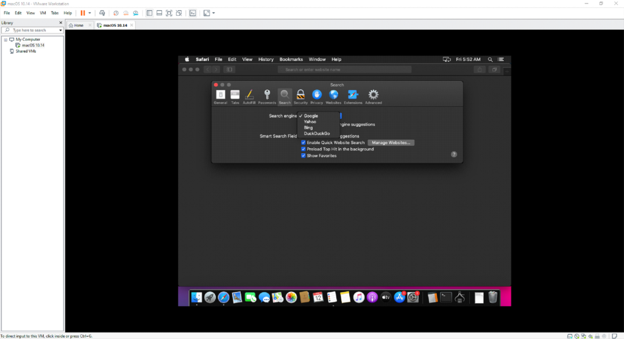Click the library Type here to search field
The height and width of the screenshot is (339, 624).
(32, 30)
